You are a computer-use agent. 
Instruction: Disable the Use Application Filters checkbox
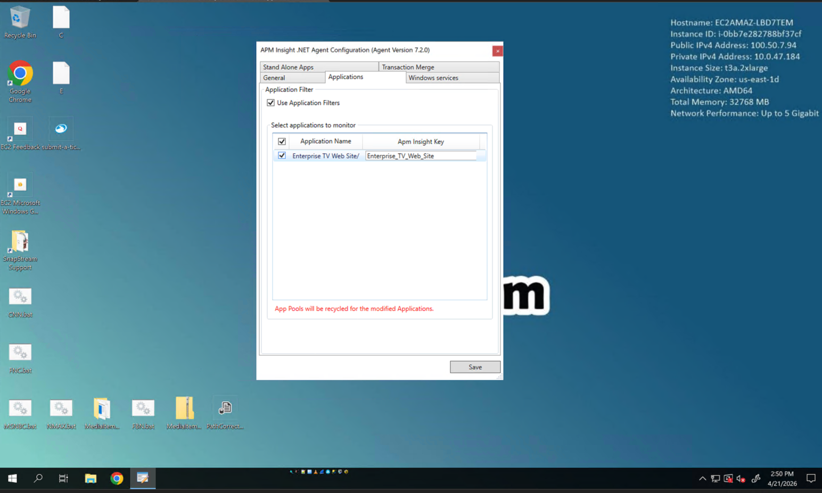(x=271, y=103)
